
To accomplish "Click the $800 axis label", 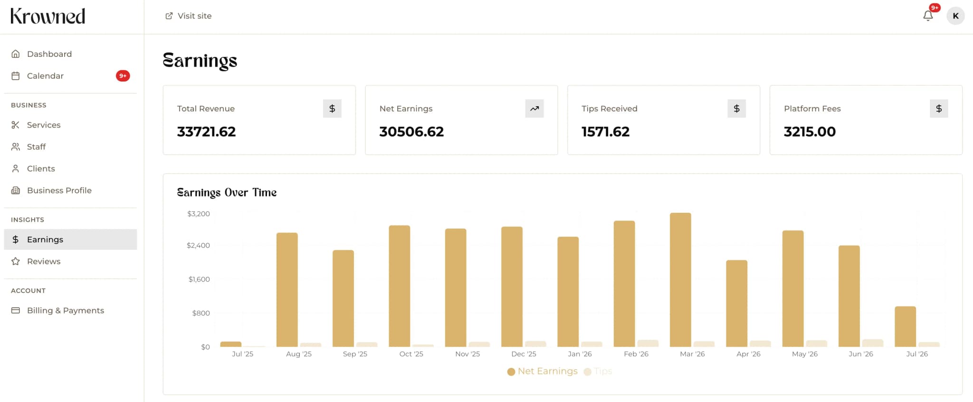I will click(x=201, y=313).
